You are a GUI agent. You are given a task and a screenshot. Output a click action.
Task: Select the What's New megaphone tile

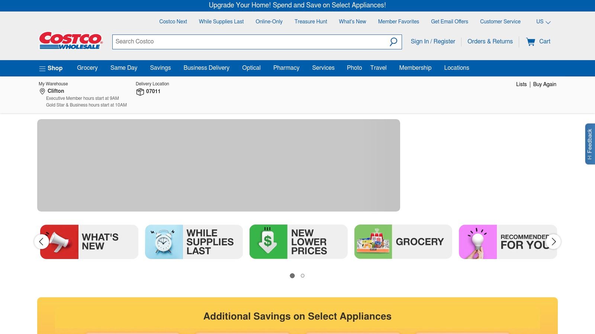[89, 242]
